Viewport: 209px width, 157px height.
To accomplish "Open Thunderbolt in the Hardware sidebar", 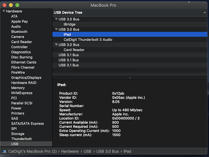I will click(21, 139).
